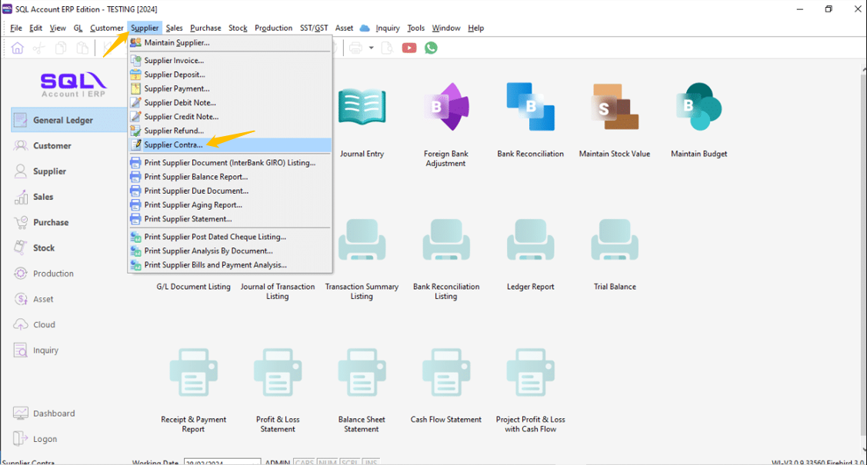Click Logon in the left sidebar
This screenshot has width=867, height=465.
[45, 439]
